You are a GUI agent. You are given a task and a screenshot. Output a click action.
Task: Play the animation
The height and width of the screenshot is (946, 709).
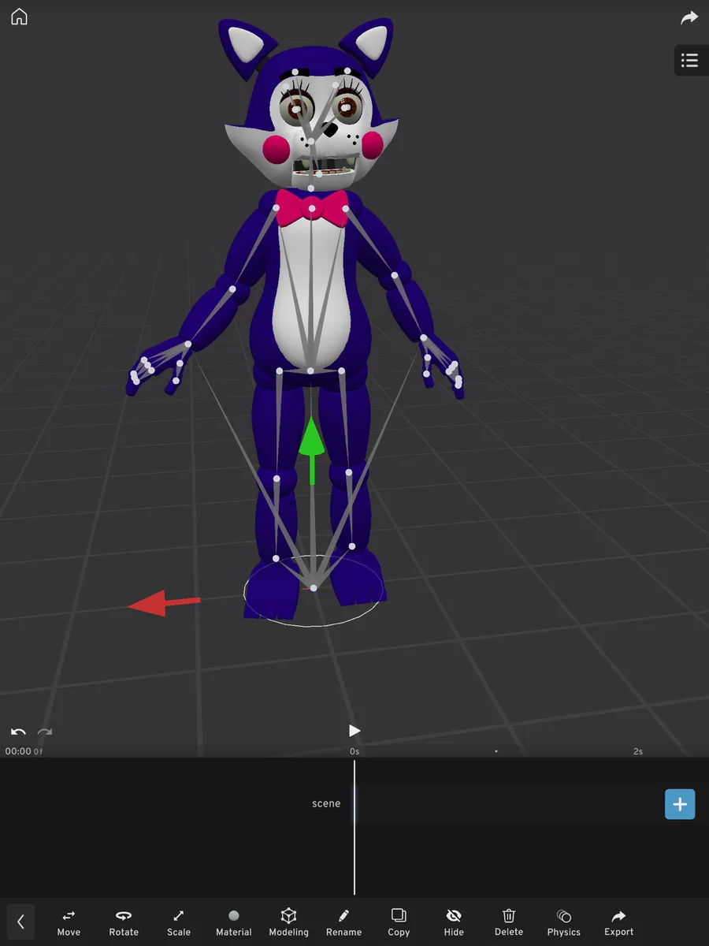coord(354,731)
